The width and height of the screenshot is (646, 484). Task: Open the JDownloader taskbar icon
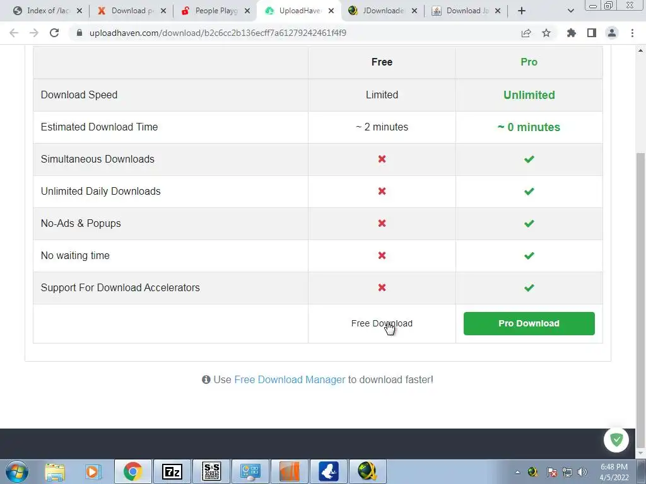coord(368,471)
